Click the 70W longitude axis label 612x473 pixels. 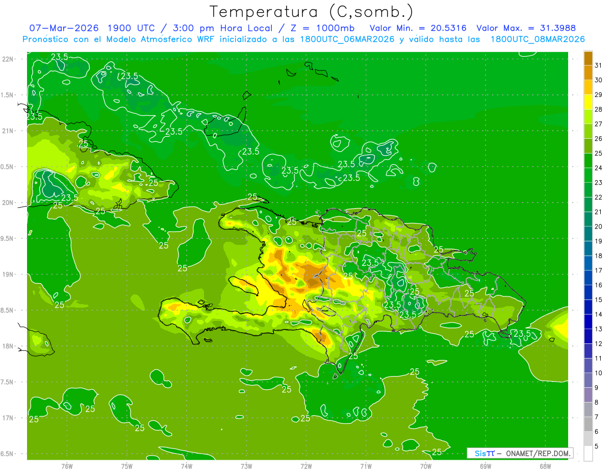click(425, 466)
